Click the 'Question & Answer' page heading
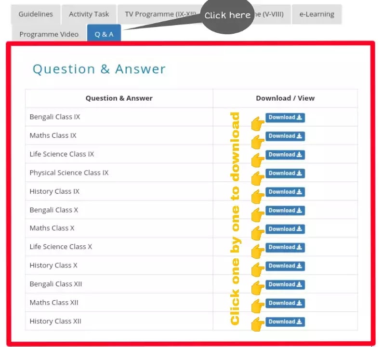The height and width of the screenshot is (347, 383). point(99,69)
